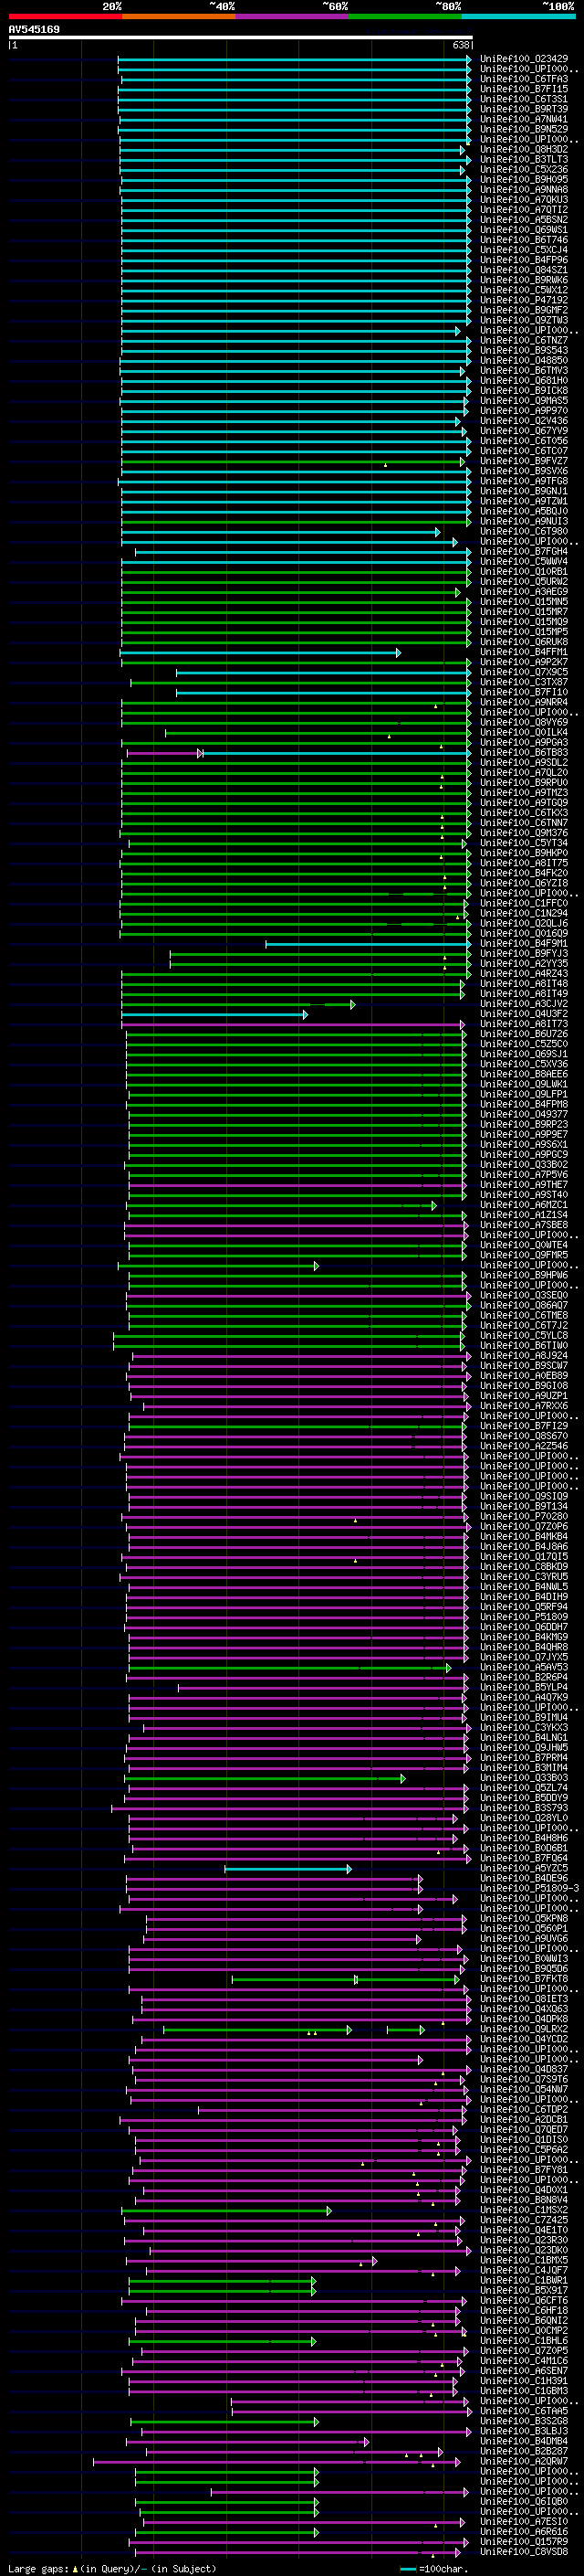The height and width of the screenshot is (2576, 584).
Task: Select the UniRef100_Q69SJ1 label
Action: (x=523, y=1054)
